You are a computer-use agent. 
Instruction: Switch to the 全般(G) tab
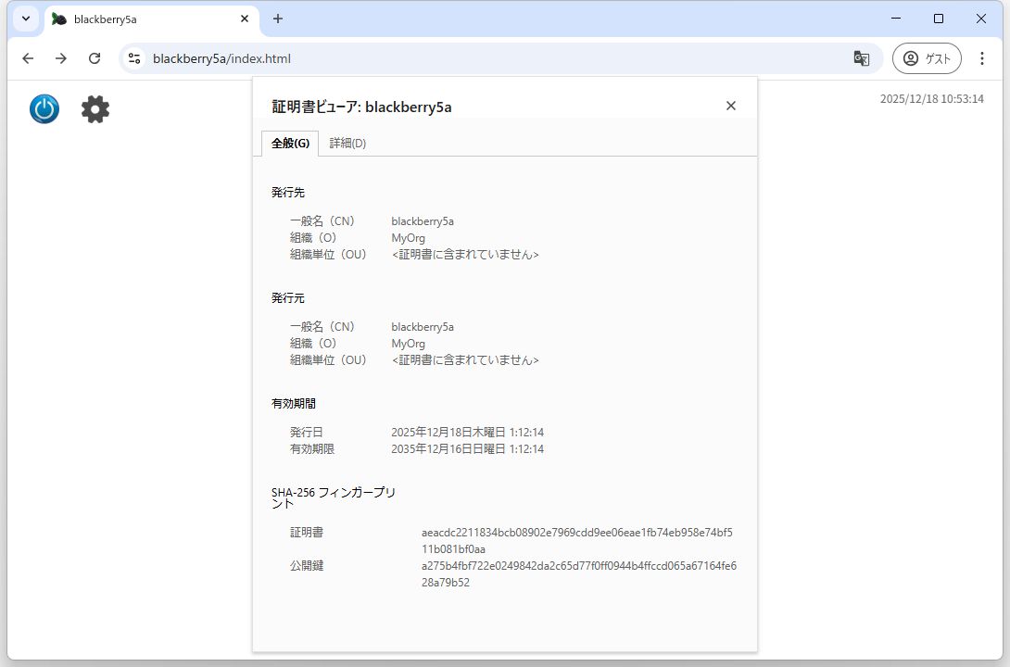pyautogui.click(x=290, y=144)
